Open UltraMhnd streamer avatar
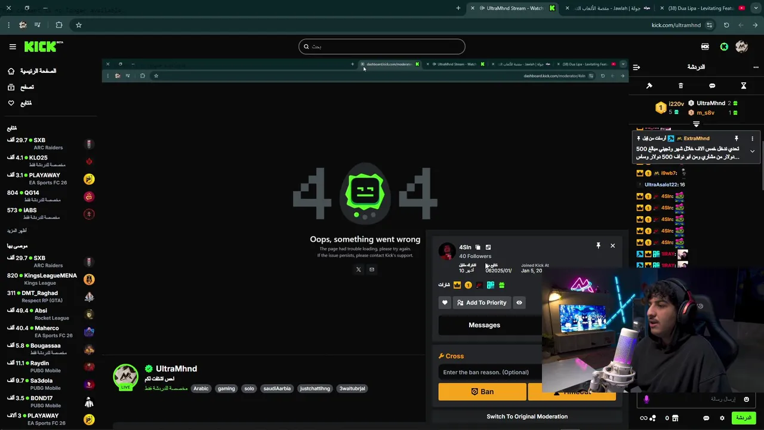The width and height of the screenshot is (764, 430). click(x=125, y=376)
